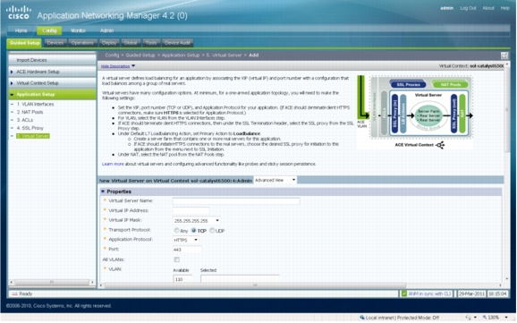The width and height of the screenshot is (517, 323).
Task: Click the Virtual Server Name input field
Action: pyautogui.click(x=236, y=201)
